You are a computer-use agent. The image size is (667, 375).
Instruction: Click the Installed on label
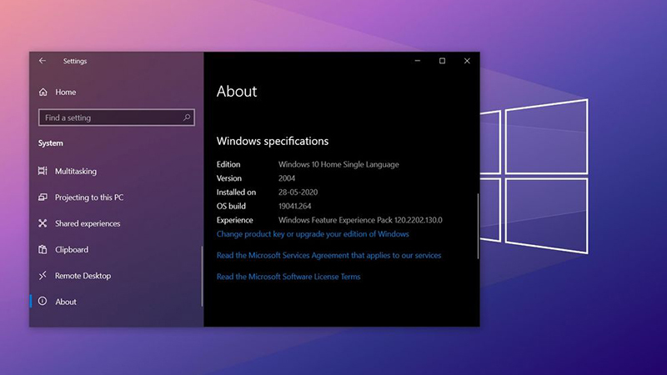click(236, 192)
